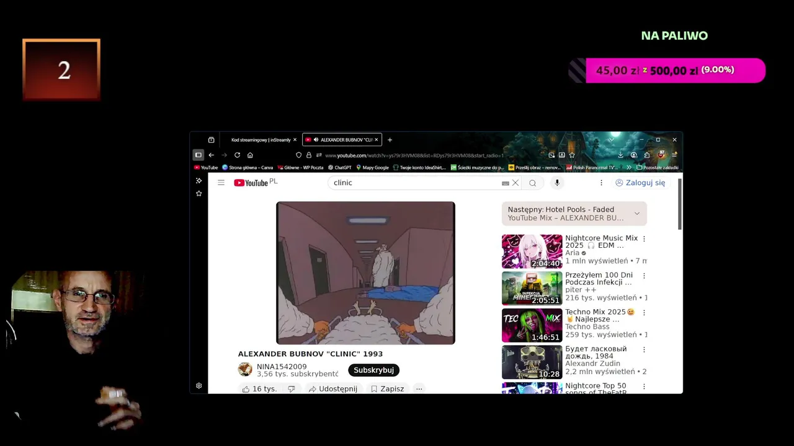
Task: Click the Zapisz save button
Action: coord(387,389)
